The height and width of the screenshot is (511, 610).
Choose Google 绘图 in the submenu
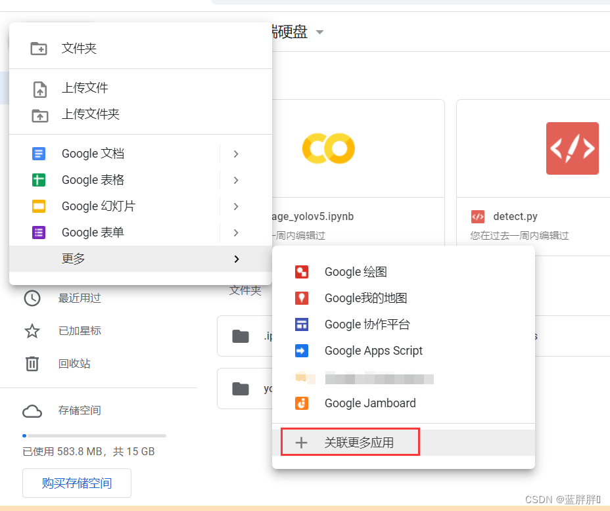[404, 272]
